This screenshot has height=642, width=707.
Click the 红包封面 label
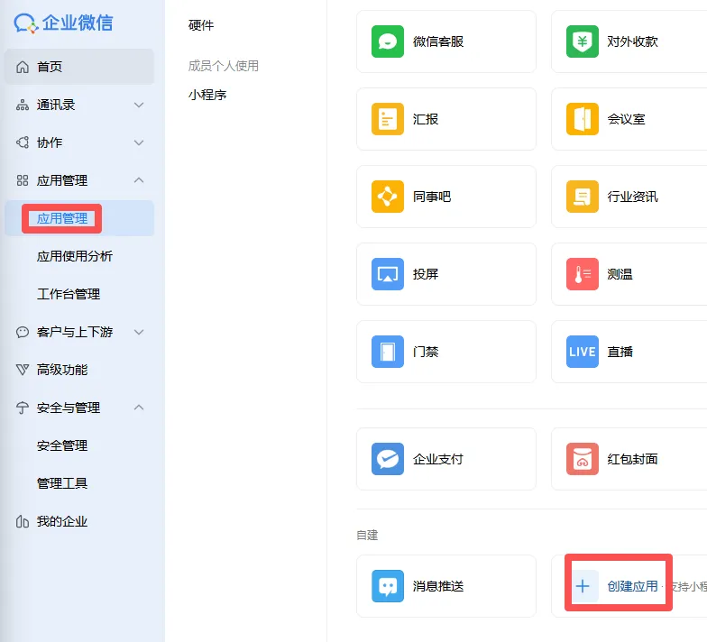(x=632, y=459)
